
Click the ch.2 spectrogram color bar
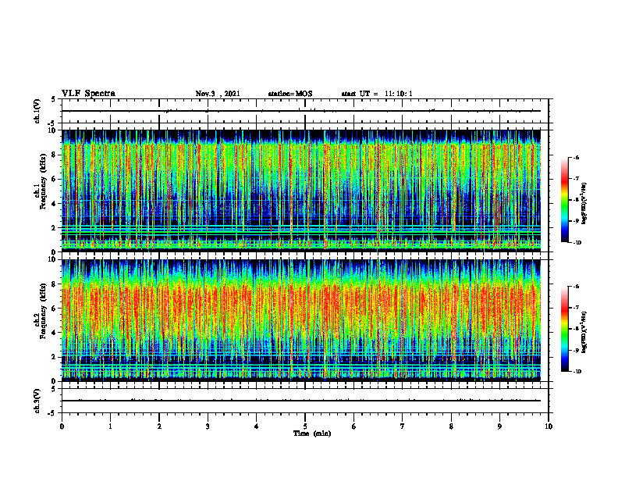click(564, 329)
